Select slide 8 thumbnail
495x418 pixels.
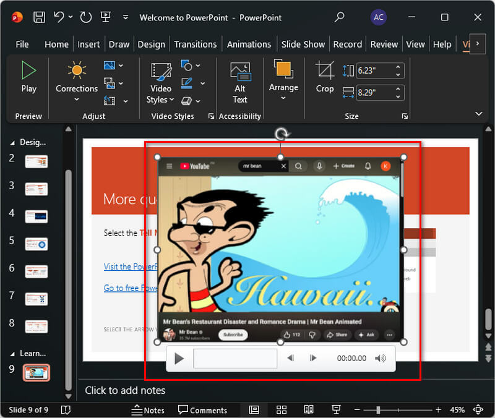[37, 326]
